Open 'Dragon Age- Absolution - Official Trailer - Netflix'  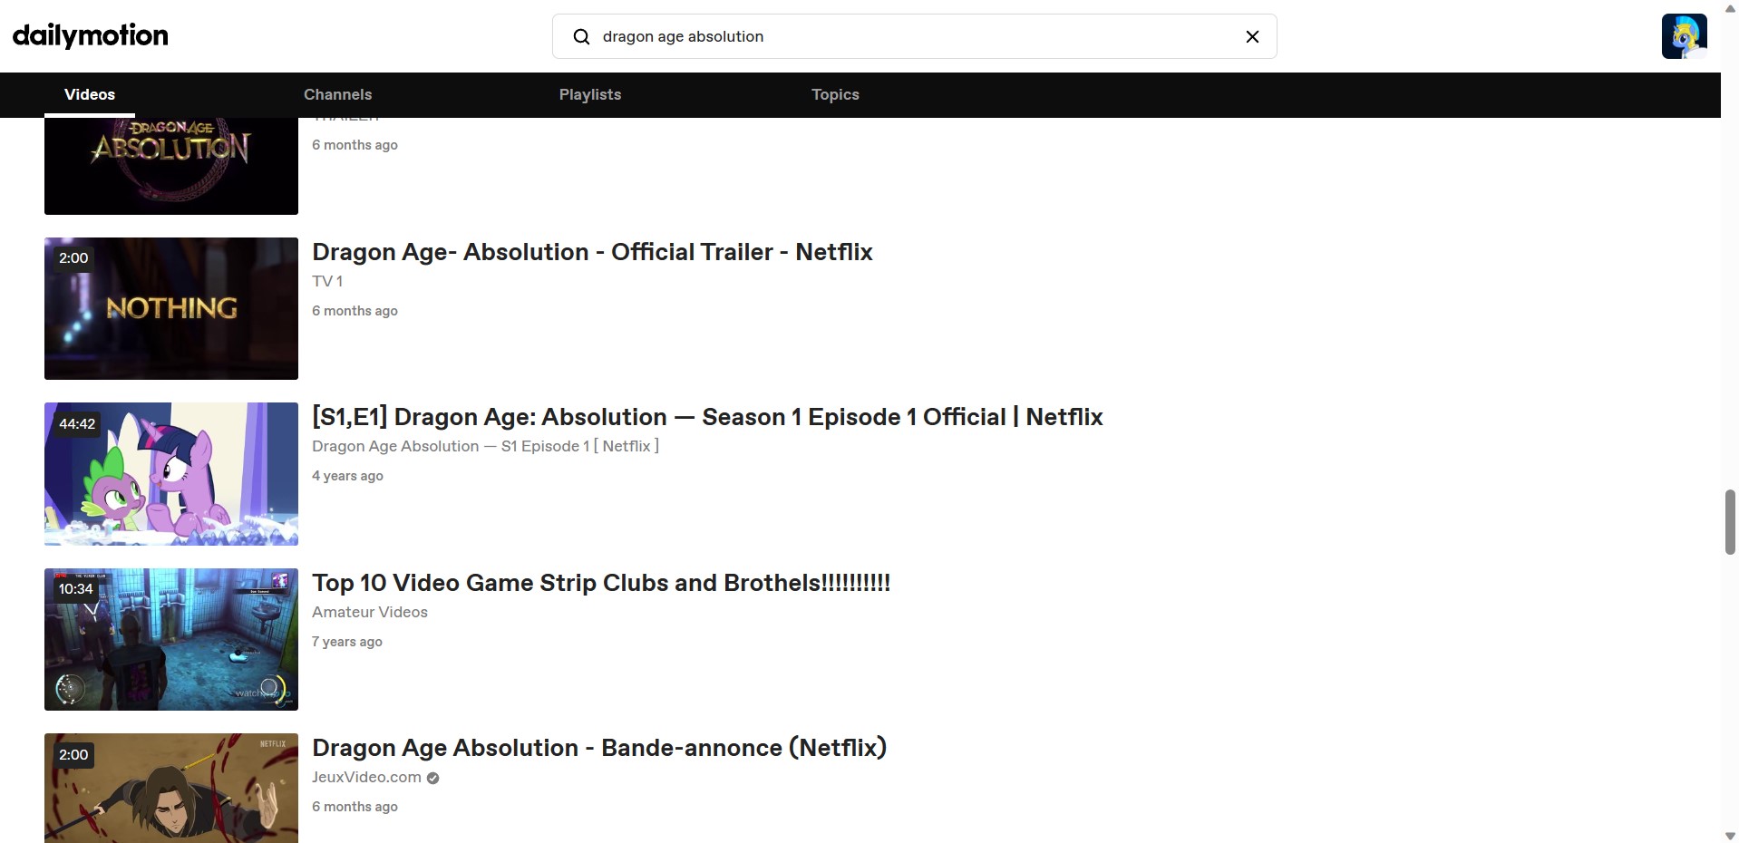(x=592, y=252)
